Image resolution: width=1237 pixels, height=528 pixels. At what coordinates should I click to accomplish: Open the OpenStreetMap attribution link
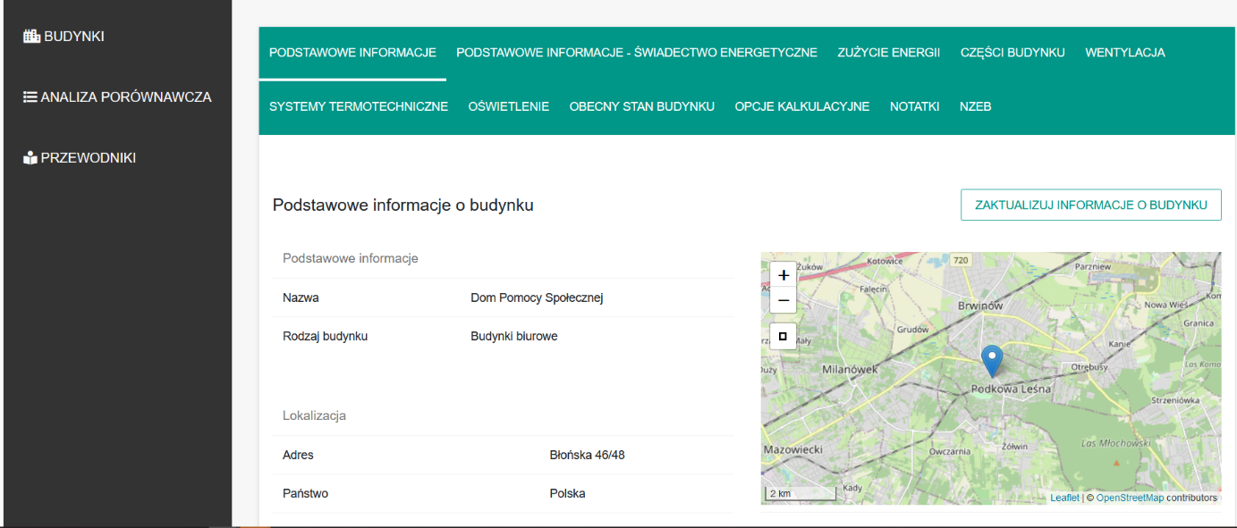[1129, 498]
